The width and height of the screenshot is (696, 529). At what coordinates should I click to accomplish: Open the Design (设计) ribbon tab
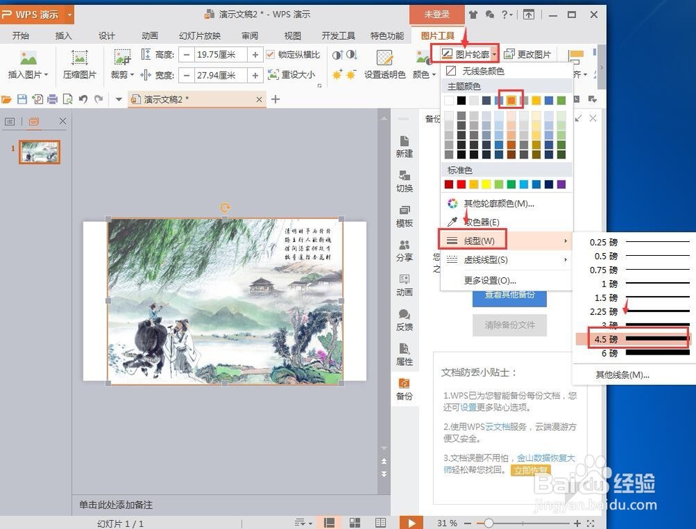click(106, 35)
